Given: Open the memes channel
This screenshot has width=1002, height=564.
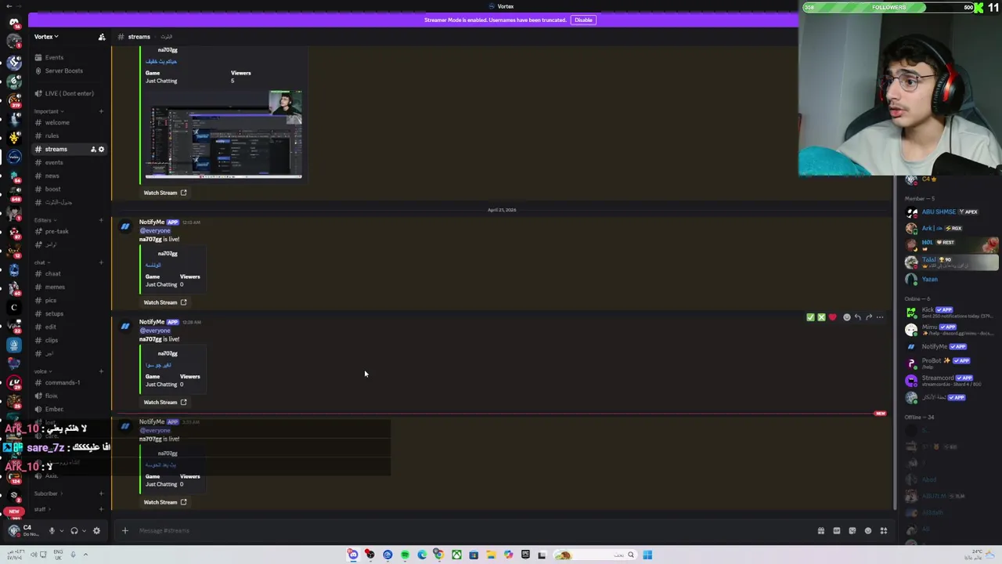Looking at the screenshot, I should coord(55,287).
